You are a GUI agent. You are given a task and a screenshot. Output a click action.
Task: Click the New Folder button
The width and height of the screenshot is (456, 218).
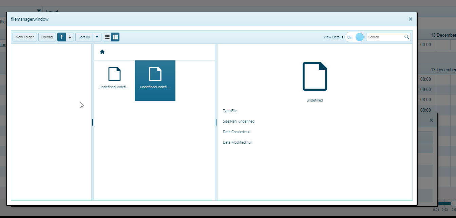(x=25, y=37)
